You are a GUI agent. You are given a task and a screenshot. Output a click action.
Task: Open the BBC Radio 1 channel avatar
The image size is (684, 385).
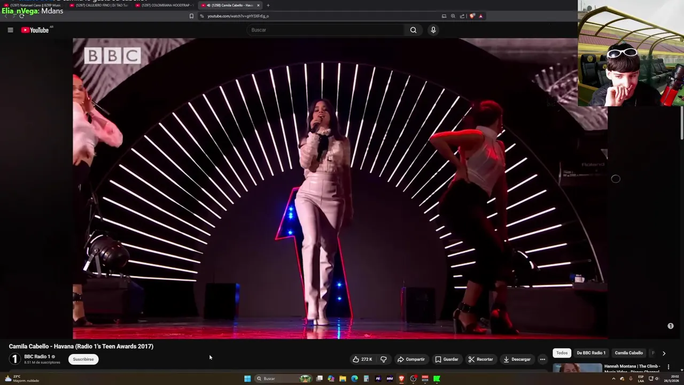15,359
